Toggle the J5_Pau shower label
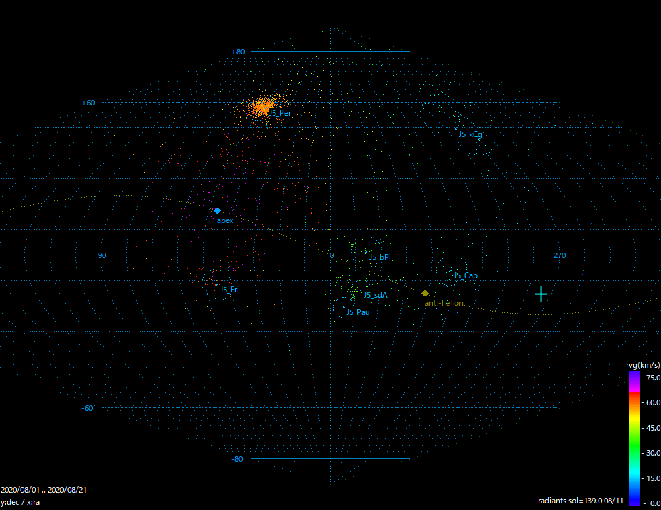 (x=357, y=312)
